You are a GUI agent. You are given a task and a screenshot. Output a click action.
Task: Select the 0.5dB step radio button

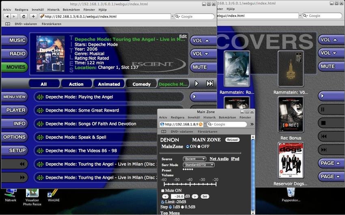pos(182,207)
